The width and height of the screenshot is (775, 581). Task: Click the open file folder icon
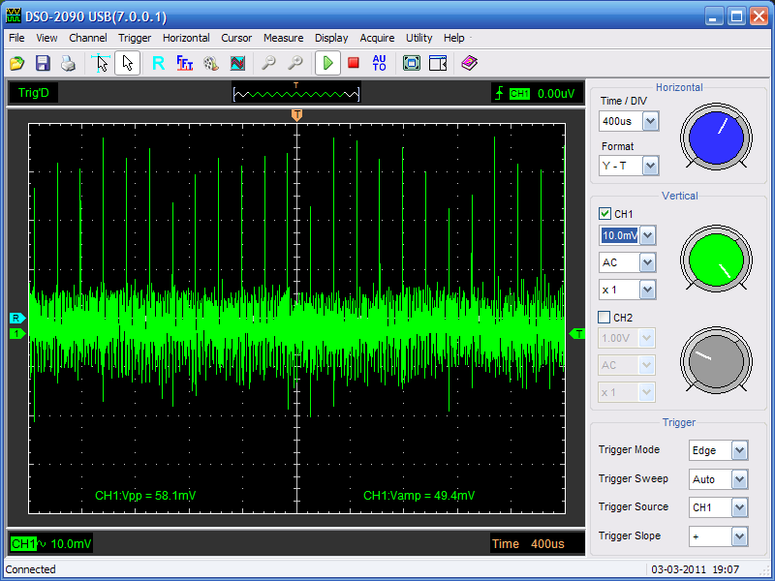click(x=16, y=63)
